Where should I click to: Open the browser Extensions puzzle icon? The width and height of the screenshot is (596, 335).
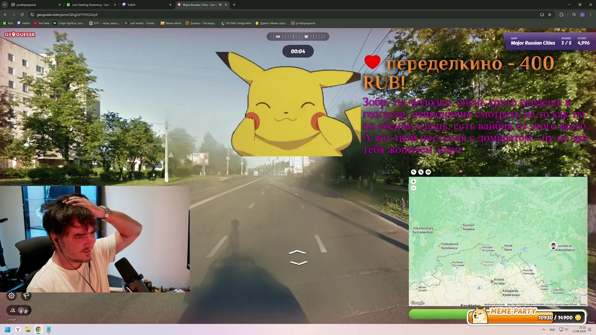click(561, 14)
